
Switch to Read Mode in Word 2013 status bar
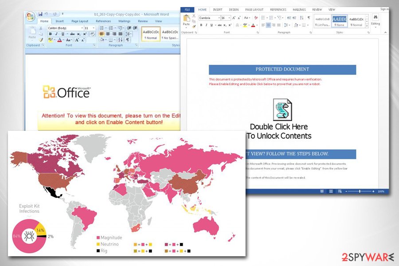[x=322, y=192]
